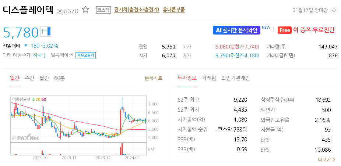Click 자본금(억) value 93
The image size is (341, 166).
point(327,130)
